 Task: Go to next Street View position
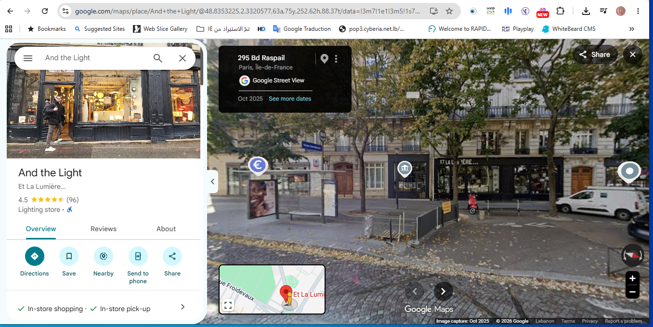pos(443,291)
